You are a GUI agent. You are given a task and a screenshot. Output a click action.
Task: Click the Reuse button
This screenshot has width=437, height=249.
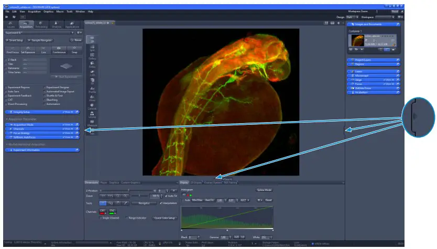coord(76,40)
